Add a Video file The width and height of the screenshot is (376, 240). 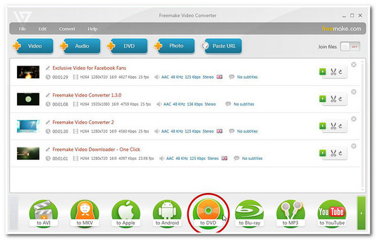(33, 46)
